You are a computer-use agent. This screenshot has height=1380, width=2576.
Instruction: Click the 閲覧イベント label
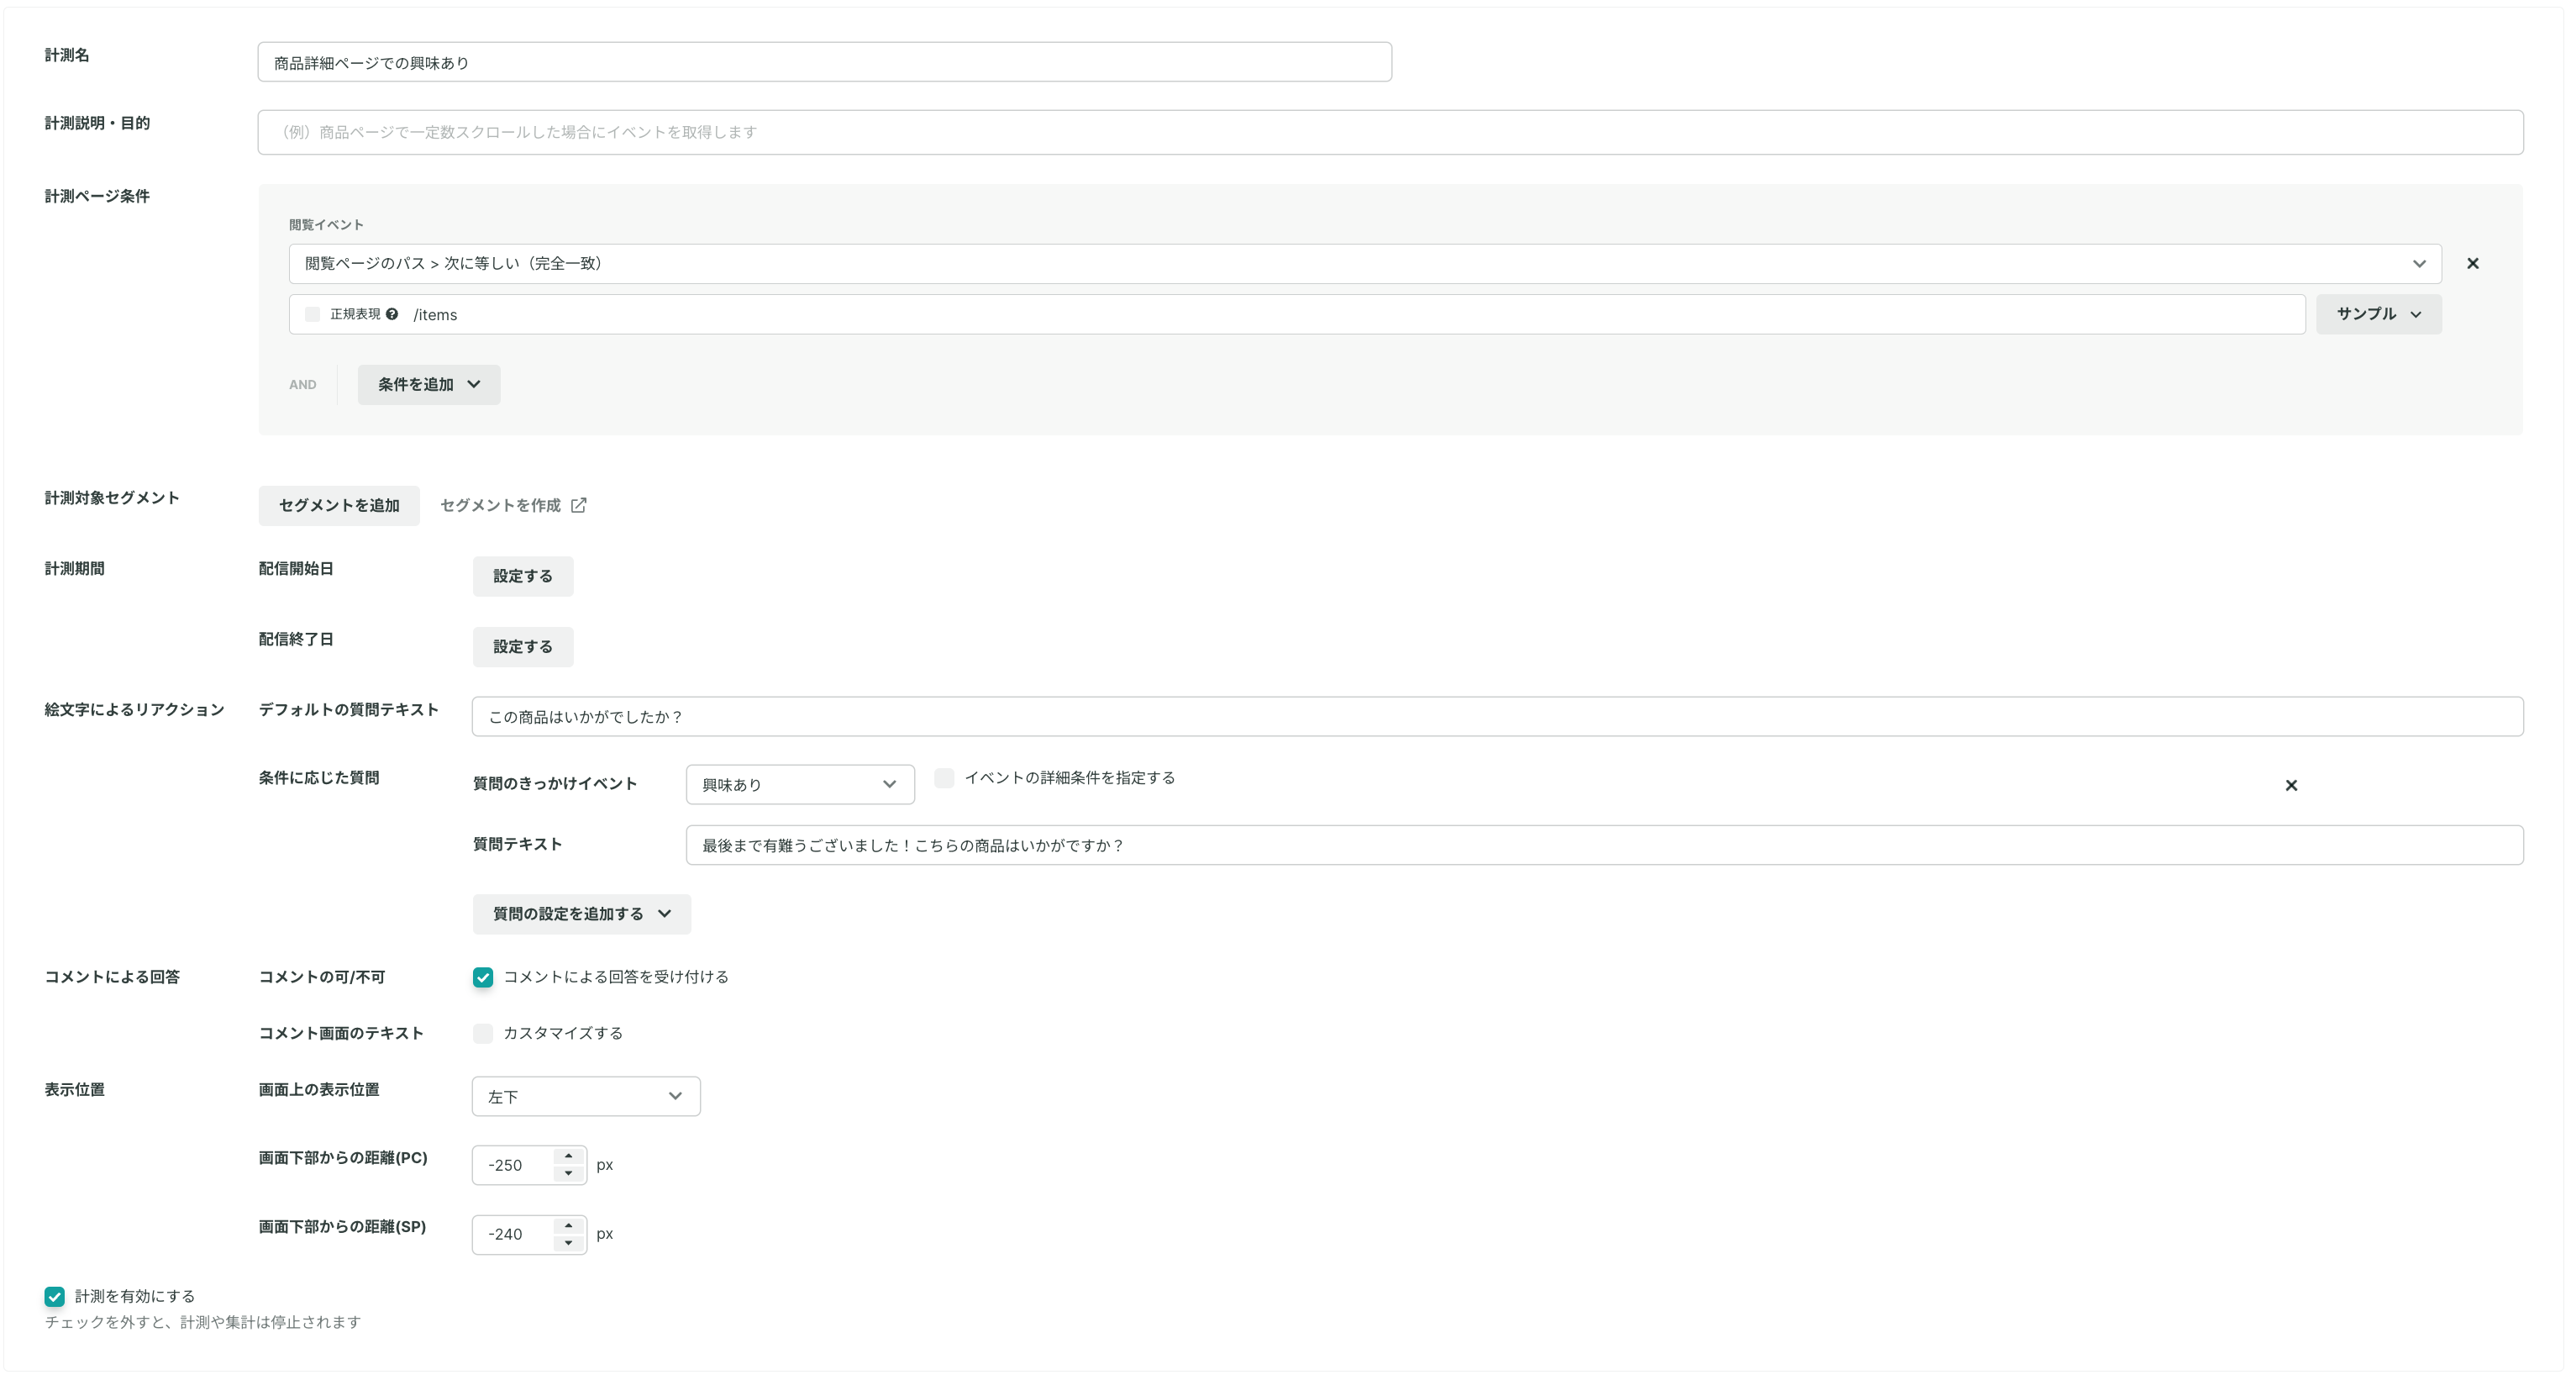(x=326, y=225)
